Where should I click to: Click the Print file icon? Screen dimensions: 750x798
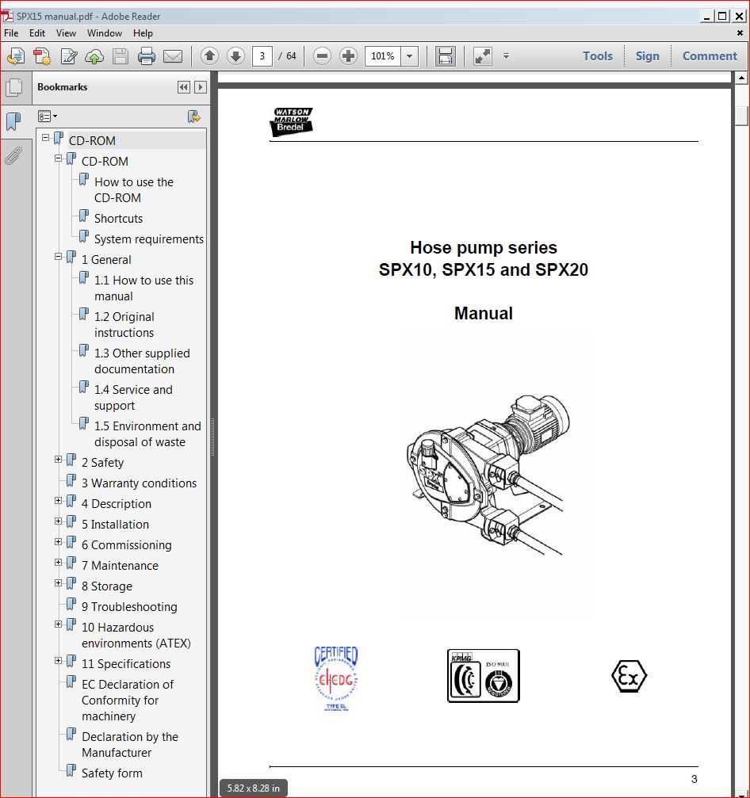click(146, 56)
